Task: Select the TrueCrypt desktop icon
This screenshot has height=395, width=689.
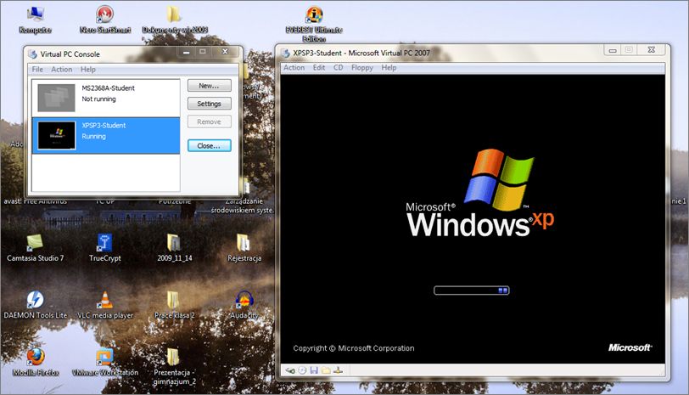Action: coord(104,248)
